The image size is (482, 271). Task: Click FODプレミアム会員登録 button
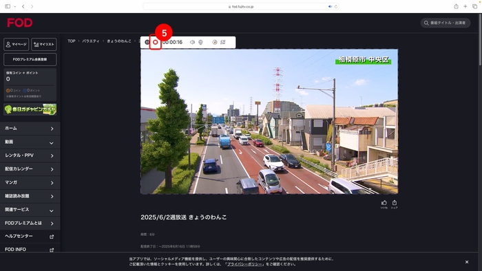pyautogui.click(x=30, y=59)
